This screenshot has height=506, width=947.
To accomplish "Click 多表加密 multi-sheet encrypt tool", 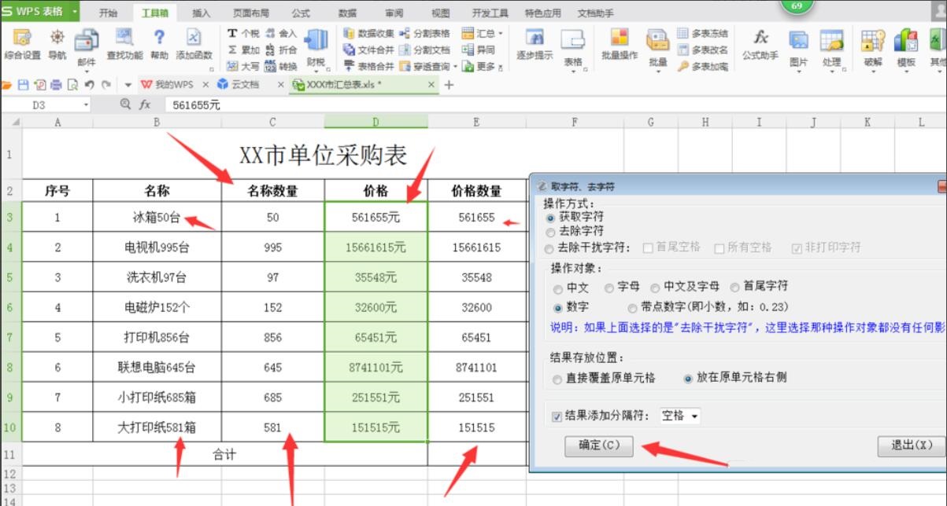I will (703, 67).
